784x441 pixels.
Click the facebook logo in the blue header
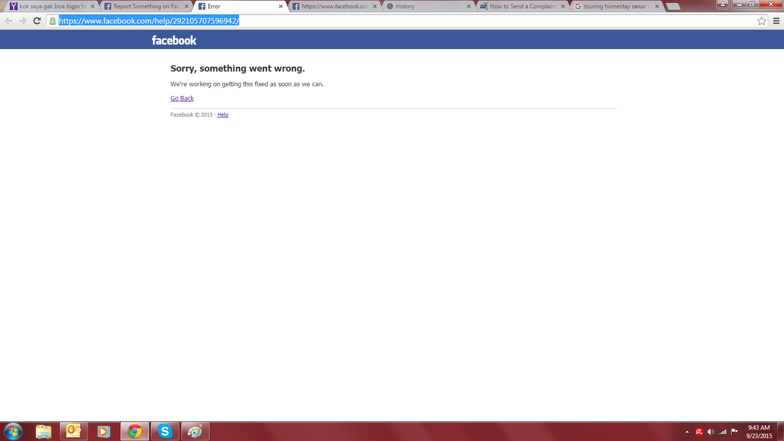tap(174, 40)
